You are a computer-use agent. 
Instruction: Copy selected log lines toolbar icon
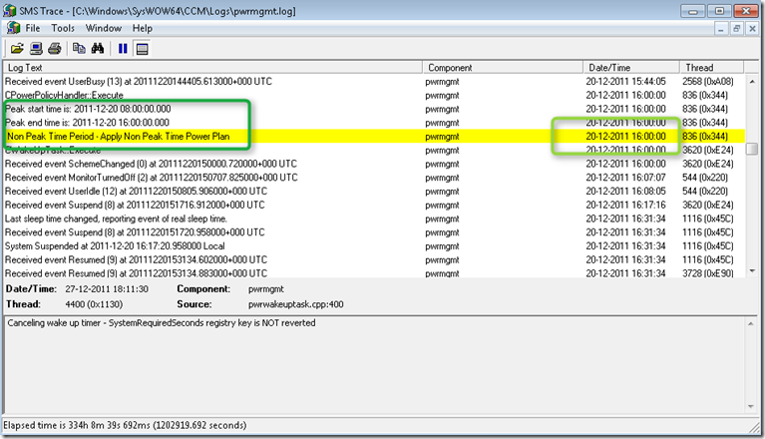click(79, 48)
